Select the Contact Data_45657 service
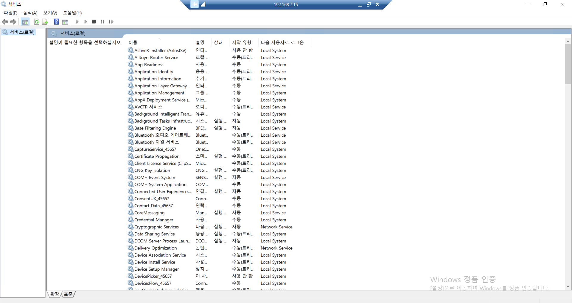The width and height of the screenshot is (572, 303). 153,206
